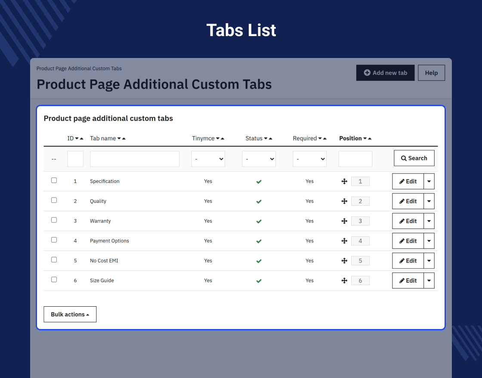Focus the ID filter input field
482x378 pixels.
tap(75, 159)
